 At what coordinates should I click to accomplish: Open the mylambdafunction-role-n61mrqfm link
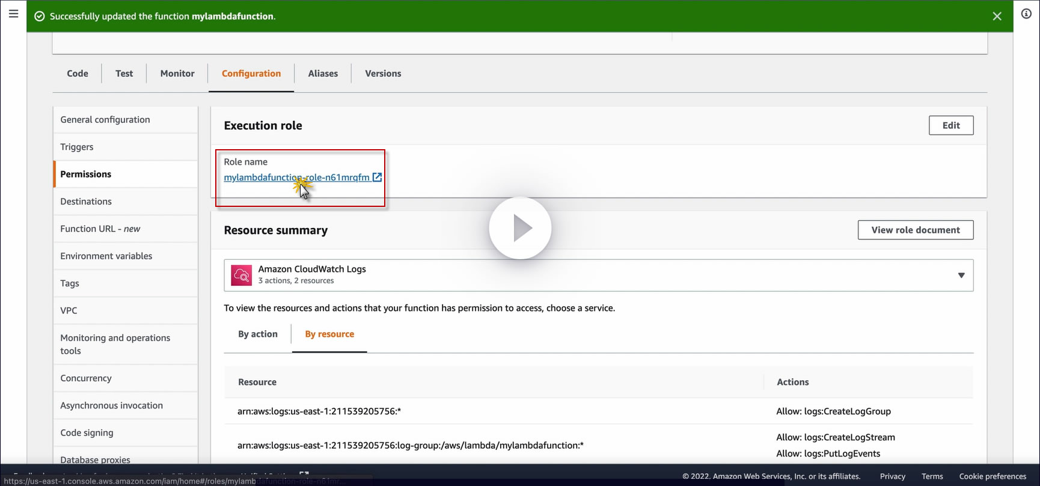[296, 177]
